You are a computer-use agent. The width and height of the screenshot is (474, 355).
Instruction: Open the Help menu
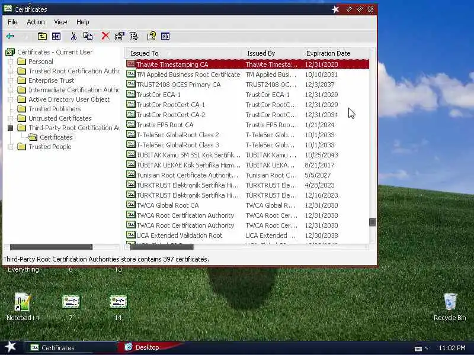[82, 22]
